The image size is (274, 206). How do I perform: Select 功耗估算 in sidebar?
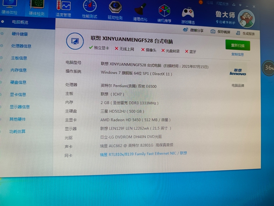click(x=17, y=131)
